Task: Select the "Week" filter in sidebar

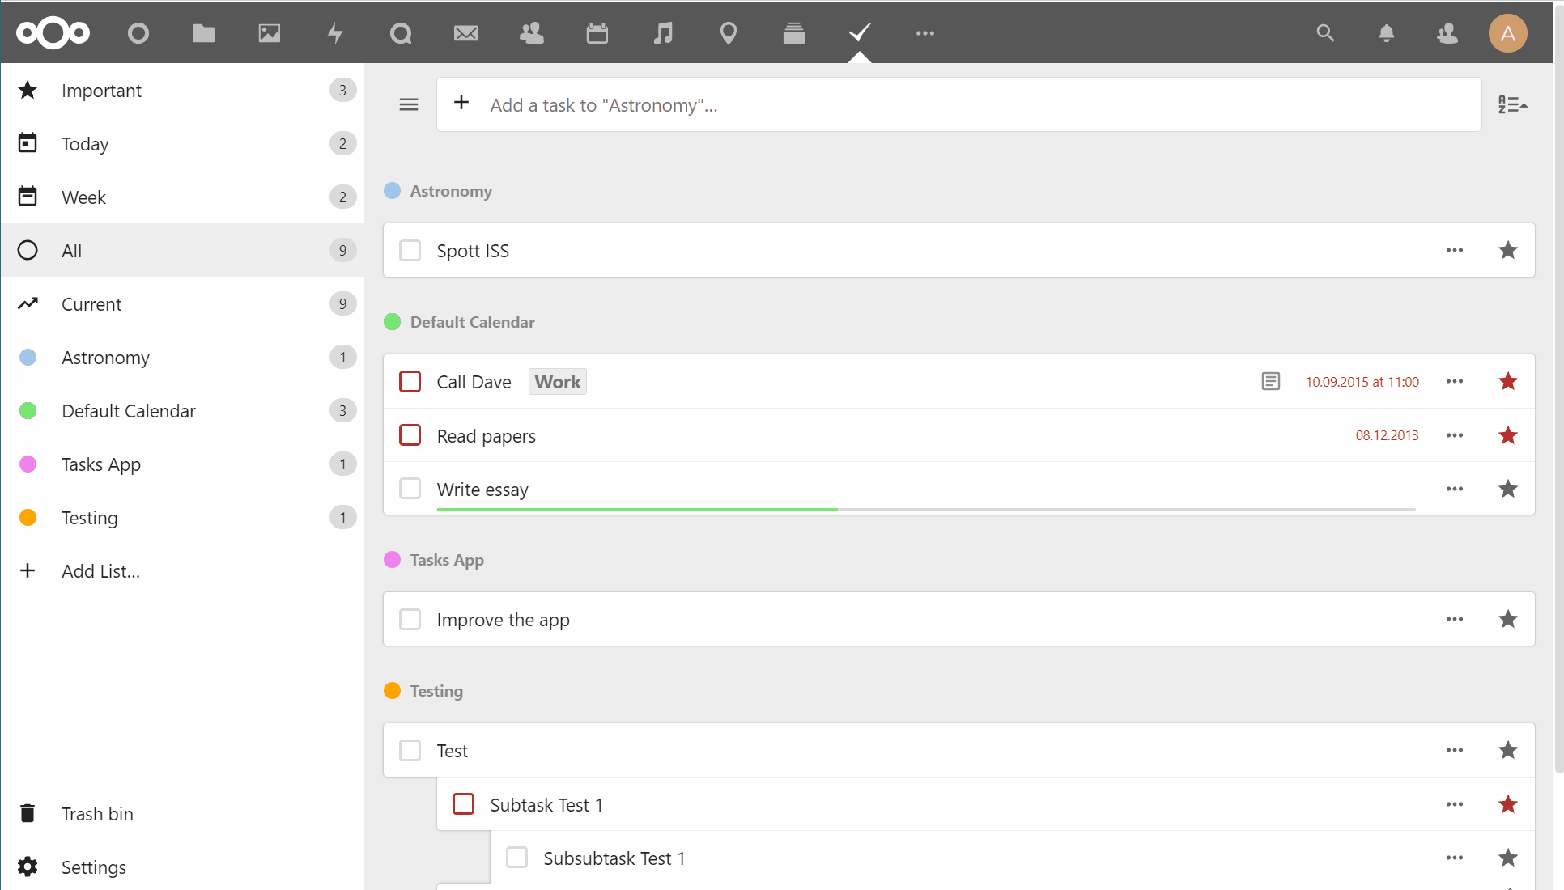Action: [x=83, y=197]
